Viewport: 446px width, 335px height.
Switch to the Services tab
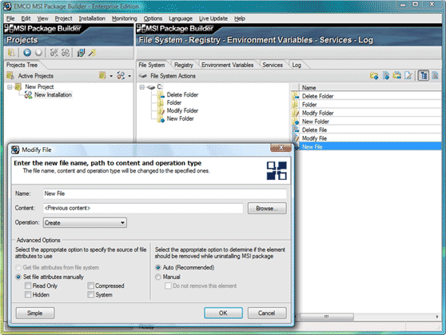click(x=273, y=66)
